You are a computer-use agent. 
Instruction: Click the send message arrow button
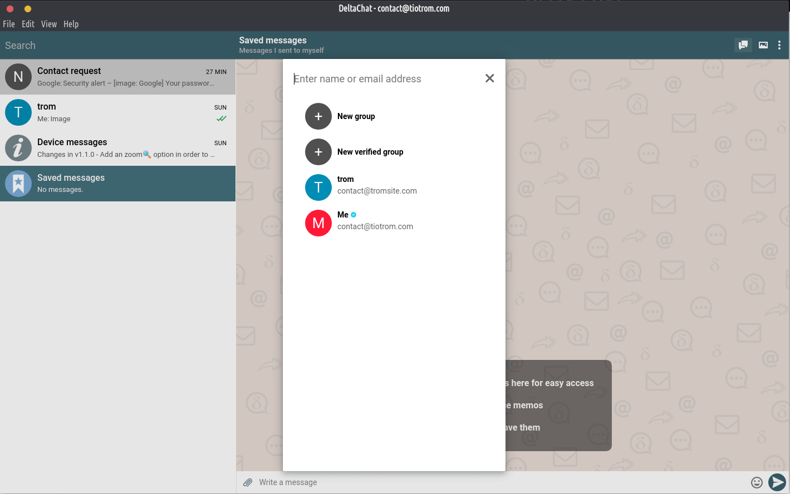[777, 482]
